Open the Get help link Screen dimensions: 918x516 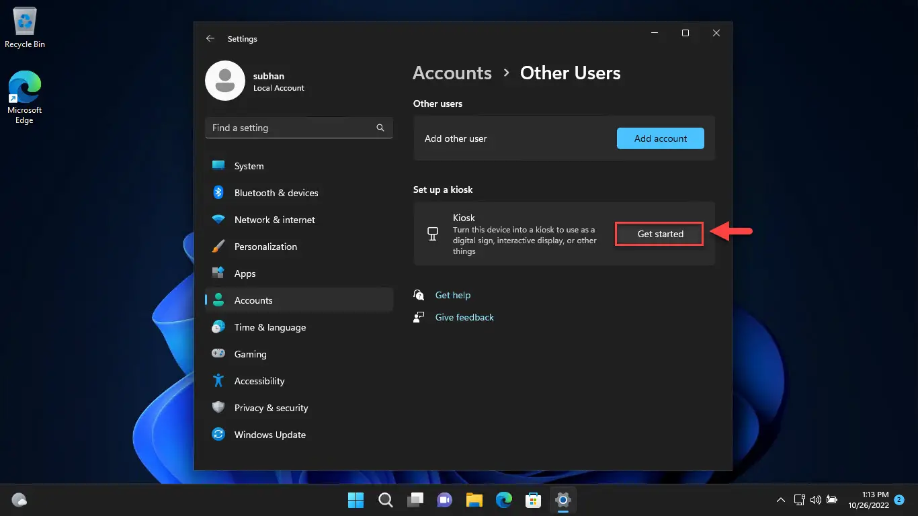tap(453, 295)
